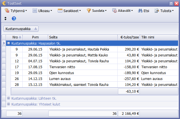
Task: Click the date 17.08.15
Action: coord(35,67)
